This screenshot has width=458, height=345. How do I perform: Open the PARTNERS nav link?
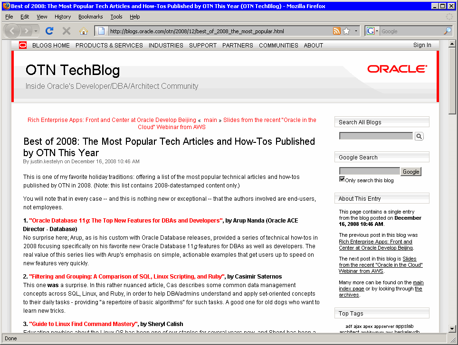238,46
